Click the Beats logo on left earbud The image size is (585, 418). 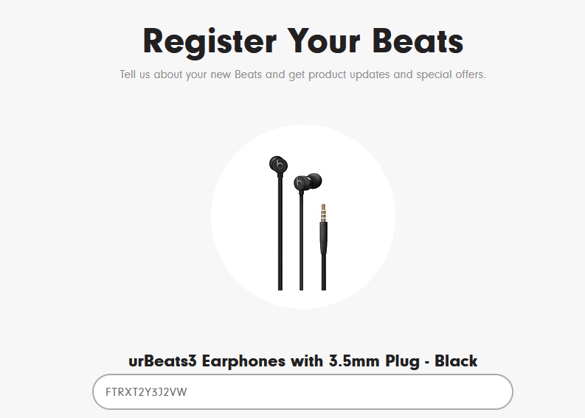tap(278, 164)
